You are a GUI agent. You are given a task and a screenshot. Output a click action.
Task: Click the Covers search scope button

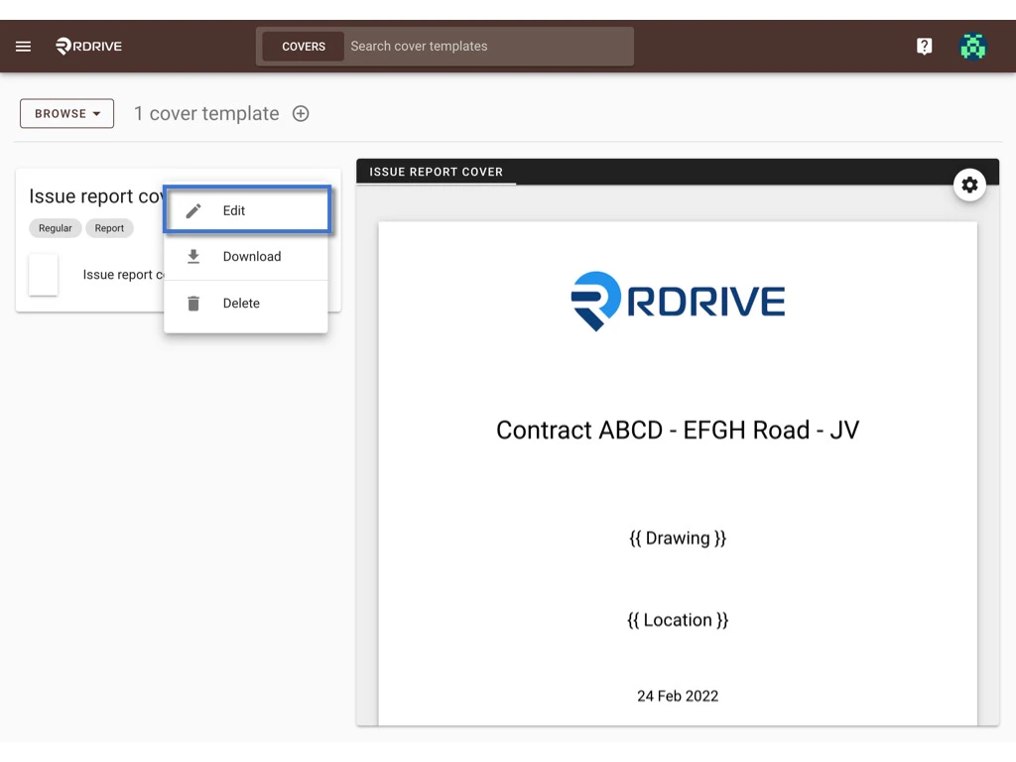click(304, 47)
